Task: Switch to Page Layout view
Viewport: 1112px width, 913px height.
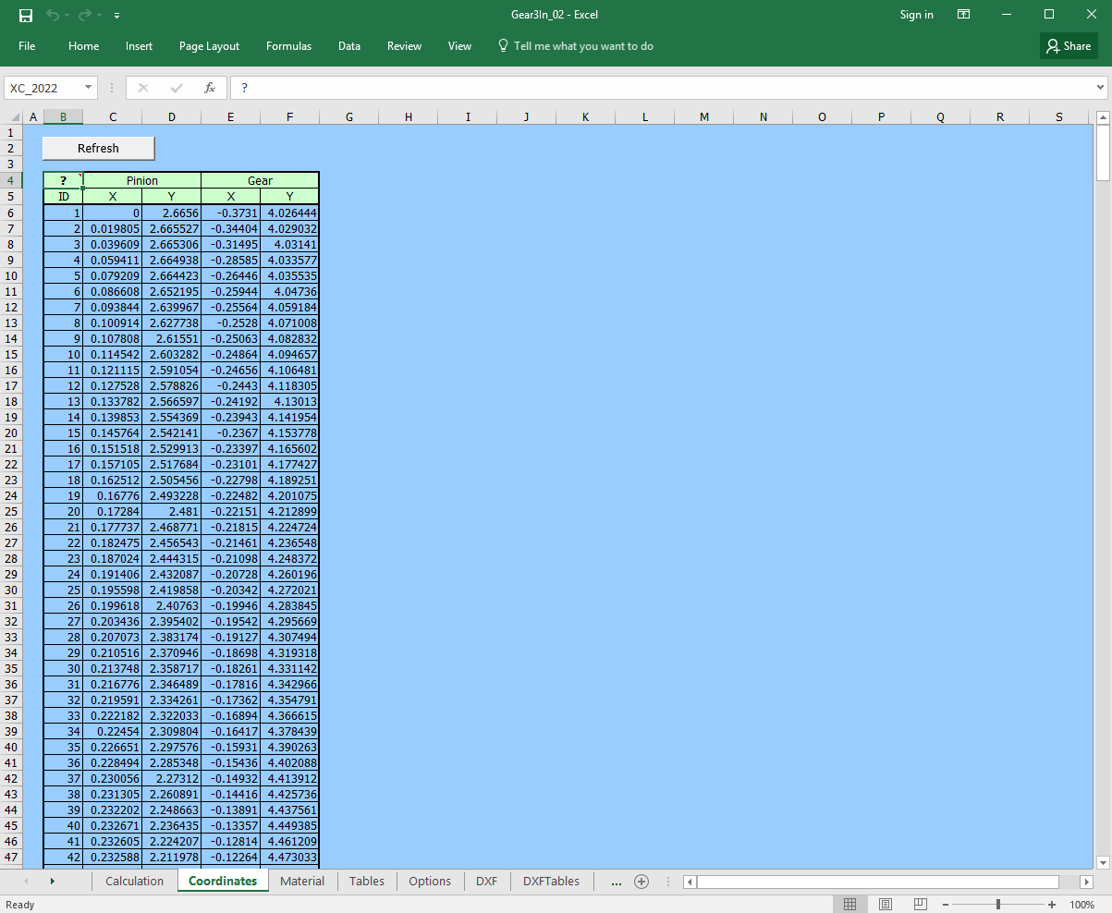Action: (886, 904)
